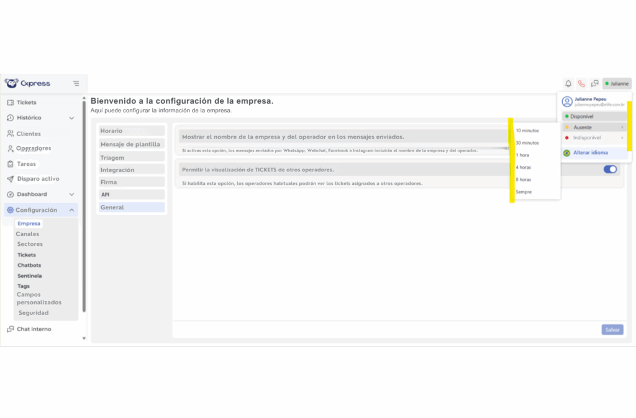Open the notifications bell icon
This screenshot has height=418, width=636.
click(568, 83)
